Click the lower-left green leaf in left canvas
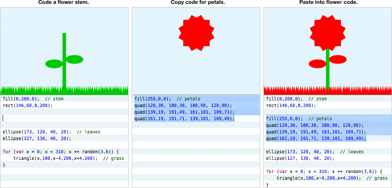 point(54,64)
